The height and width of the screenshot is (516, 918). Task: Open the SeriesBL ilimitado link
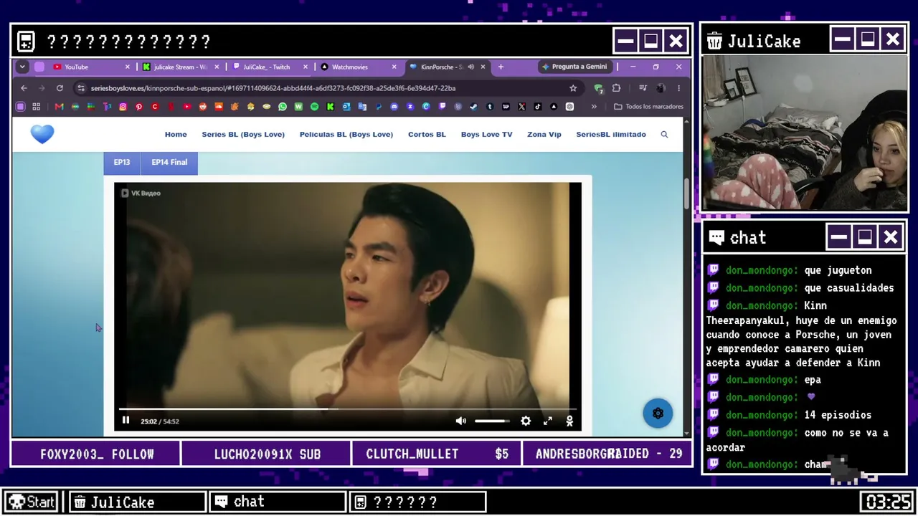pos(611,135)
